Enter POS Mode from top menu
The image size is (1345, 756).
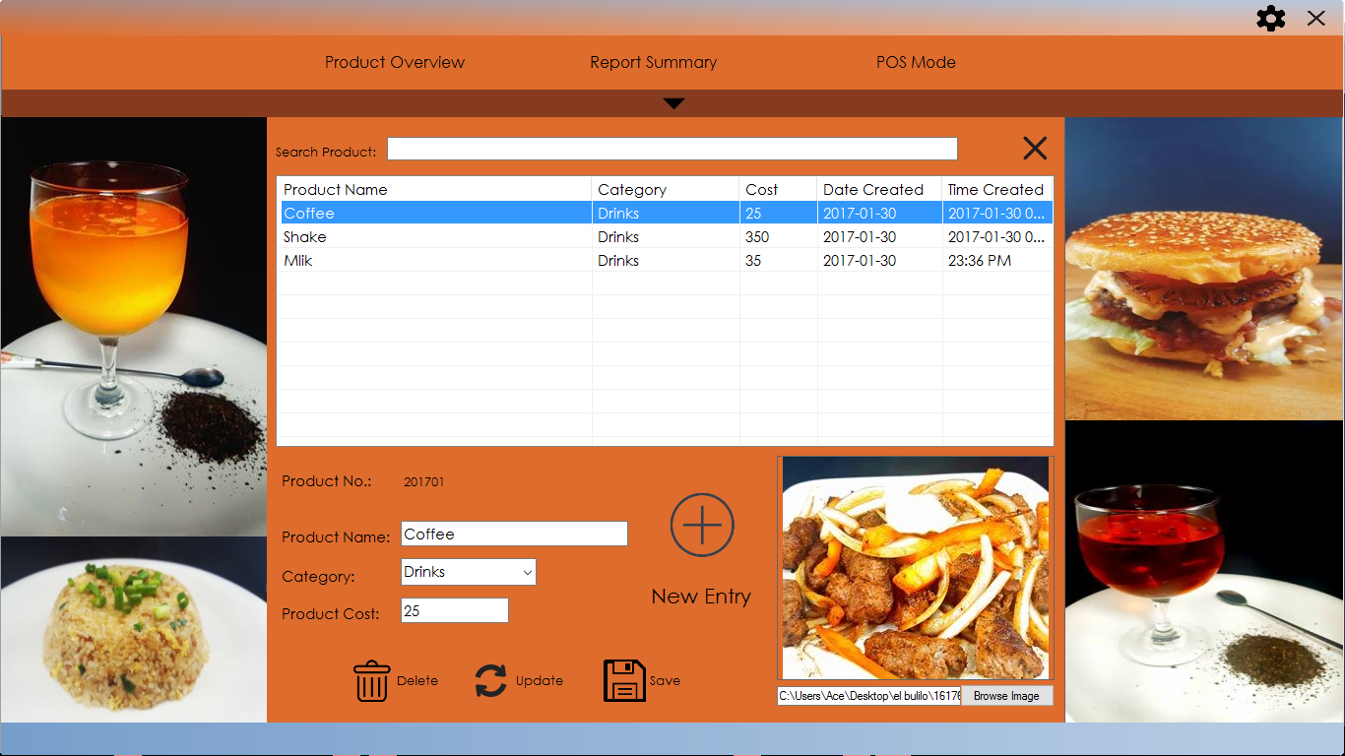click(x=916, y=62)
